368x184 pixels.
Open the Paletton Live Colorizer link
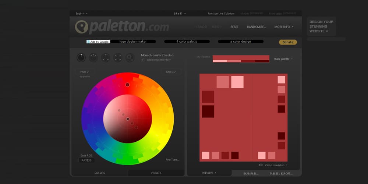[x=221, y=14]
